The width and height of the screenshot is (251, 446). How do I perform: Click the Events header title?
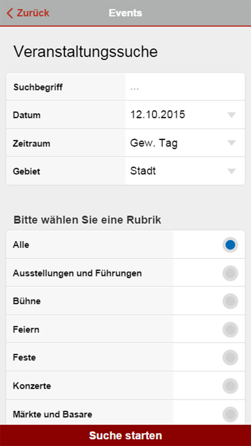coord(125,13)
